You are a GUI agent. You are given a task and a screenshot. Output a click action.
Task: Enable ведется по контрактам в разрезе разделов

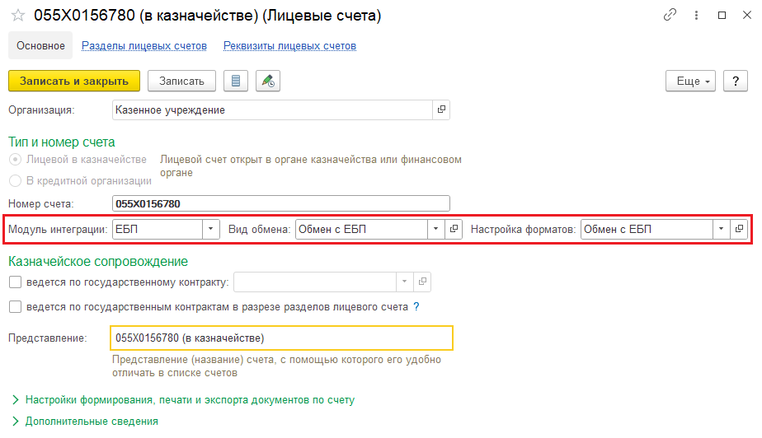pos(15,306)
